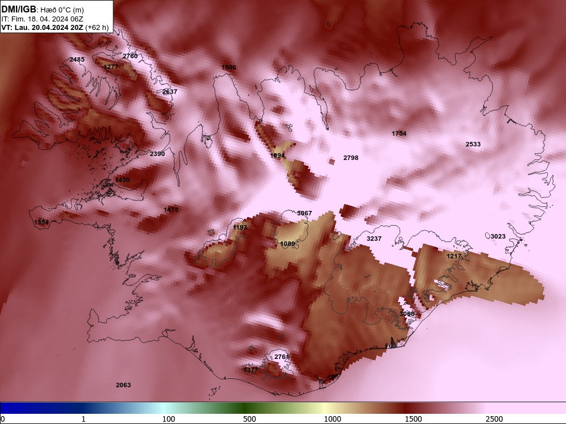The width and height of the screenshot is (566, 424).
Task: Click the 2760 height value
Action: [x=130, y=56]
